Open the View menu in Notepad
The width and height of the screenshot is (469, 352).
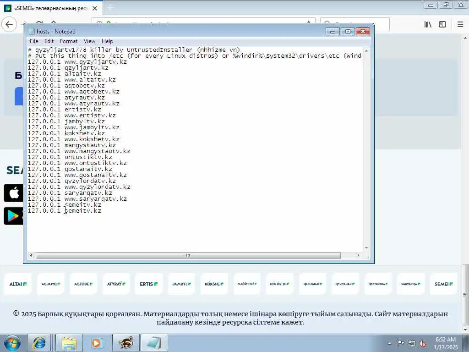tap(89, 41)
